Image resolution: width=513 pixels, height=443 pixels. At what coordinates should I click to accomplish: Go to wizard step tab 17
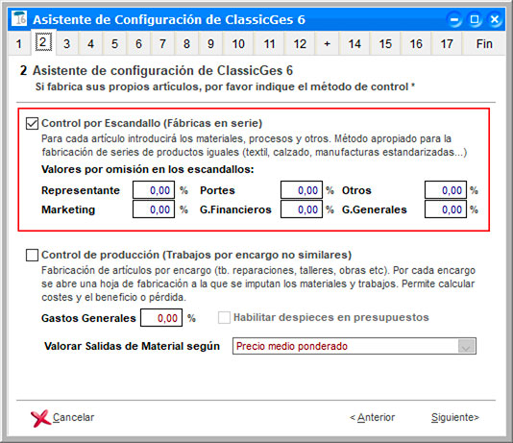[447, 44]
